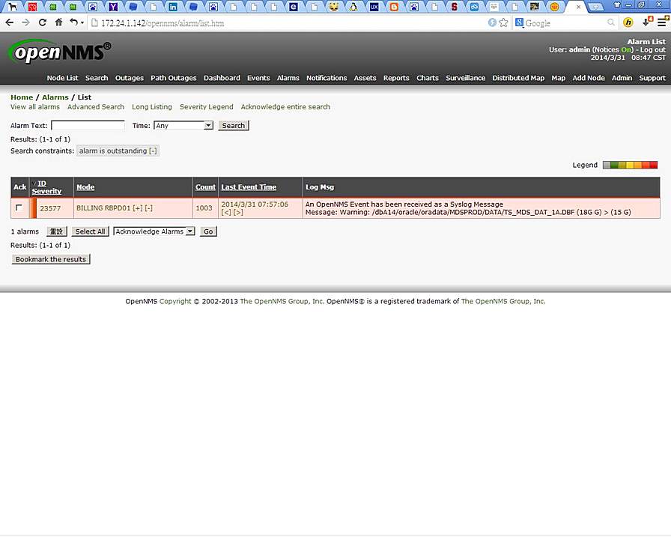
Task: Switch to the red 'S' icon tab
Action: [x=454, y=7]
